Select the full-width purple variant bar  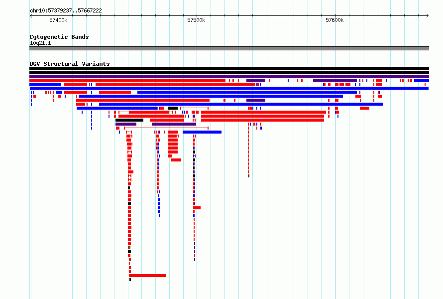pos(229,76)
